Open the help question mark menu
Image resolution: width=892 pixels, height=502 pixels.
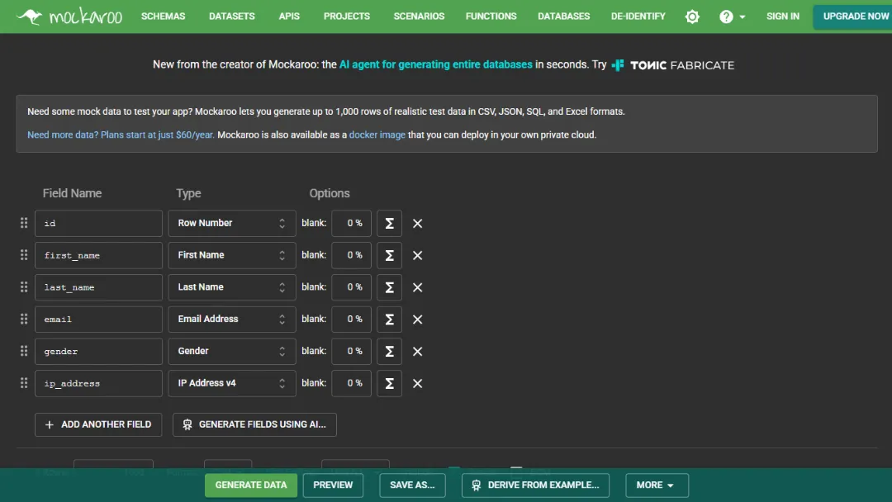(x=732, y=17)
